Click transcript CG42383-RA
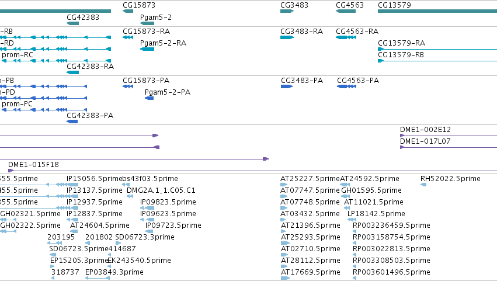 (x=90, y=67)
